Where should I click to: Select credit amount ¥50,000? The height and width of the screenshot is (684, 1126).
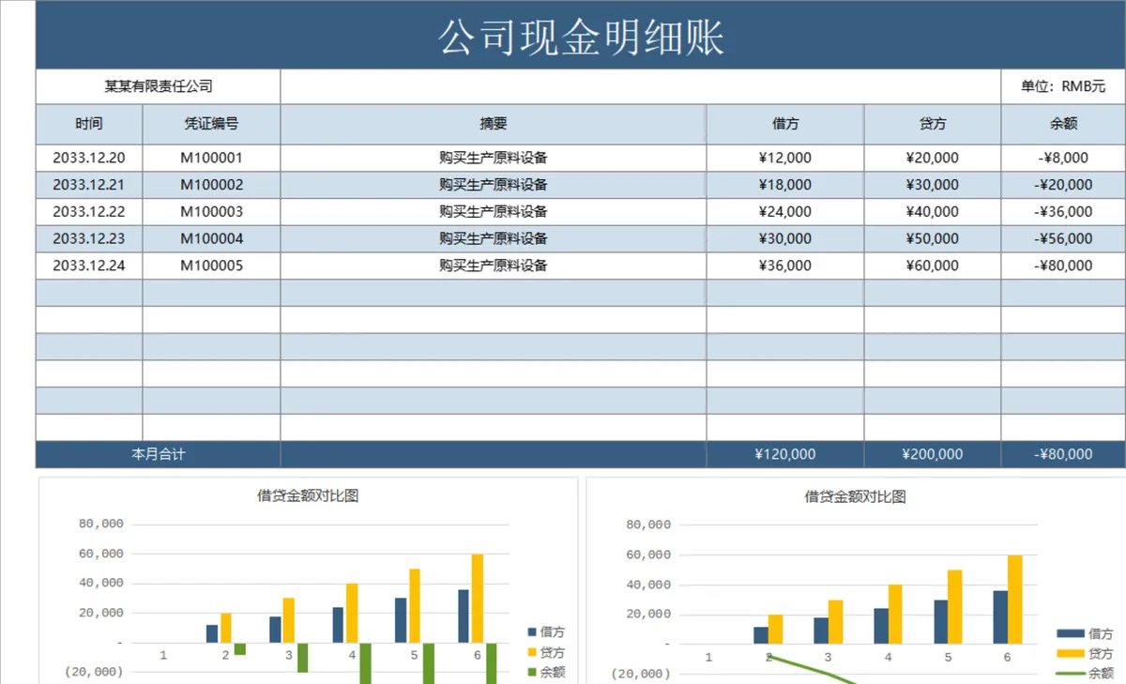pos(933,238)
